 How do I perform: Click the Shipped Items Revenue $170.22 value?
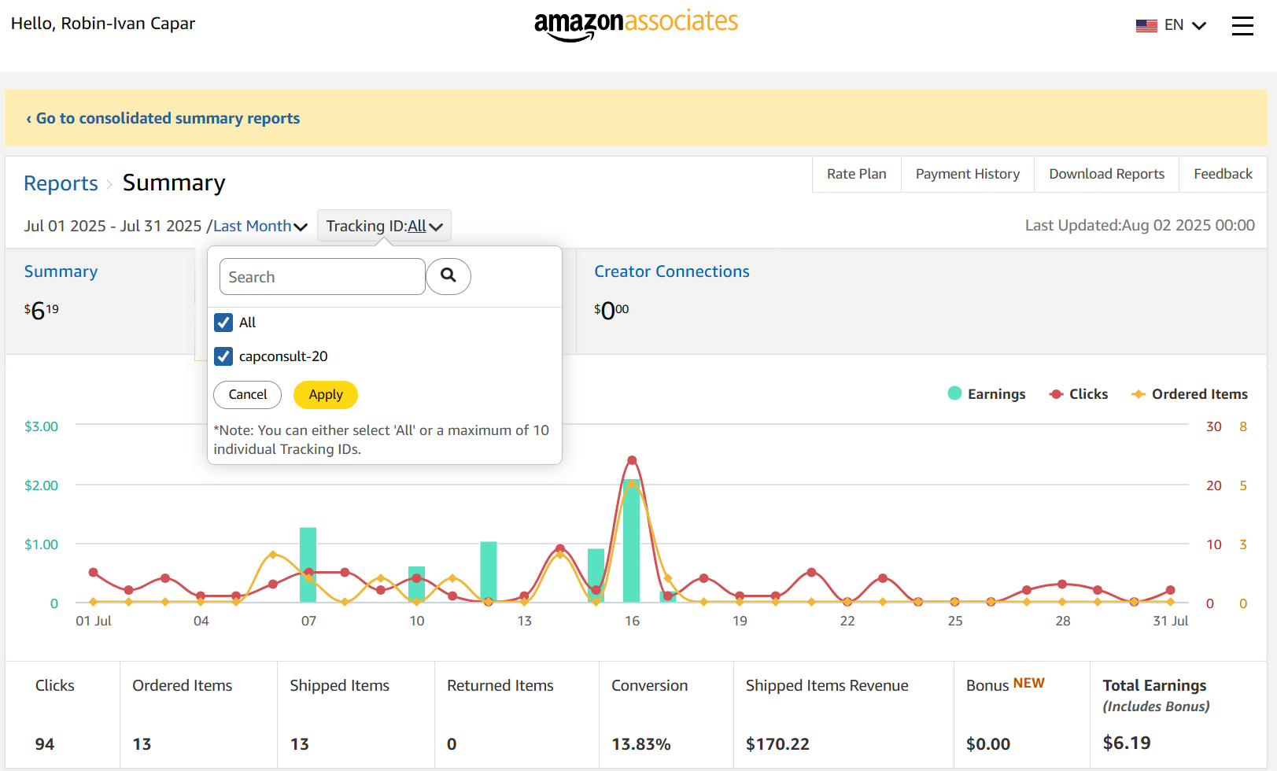[x=777, y=744]
